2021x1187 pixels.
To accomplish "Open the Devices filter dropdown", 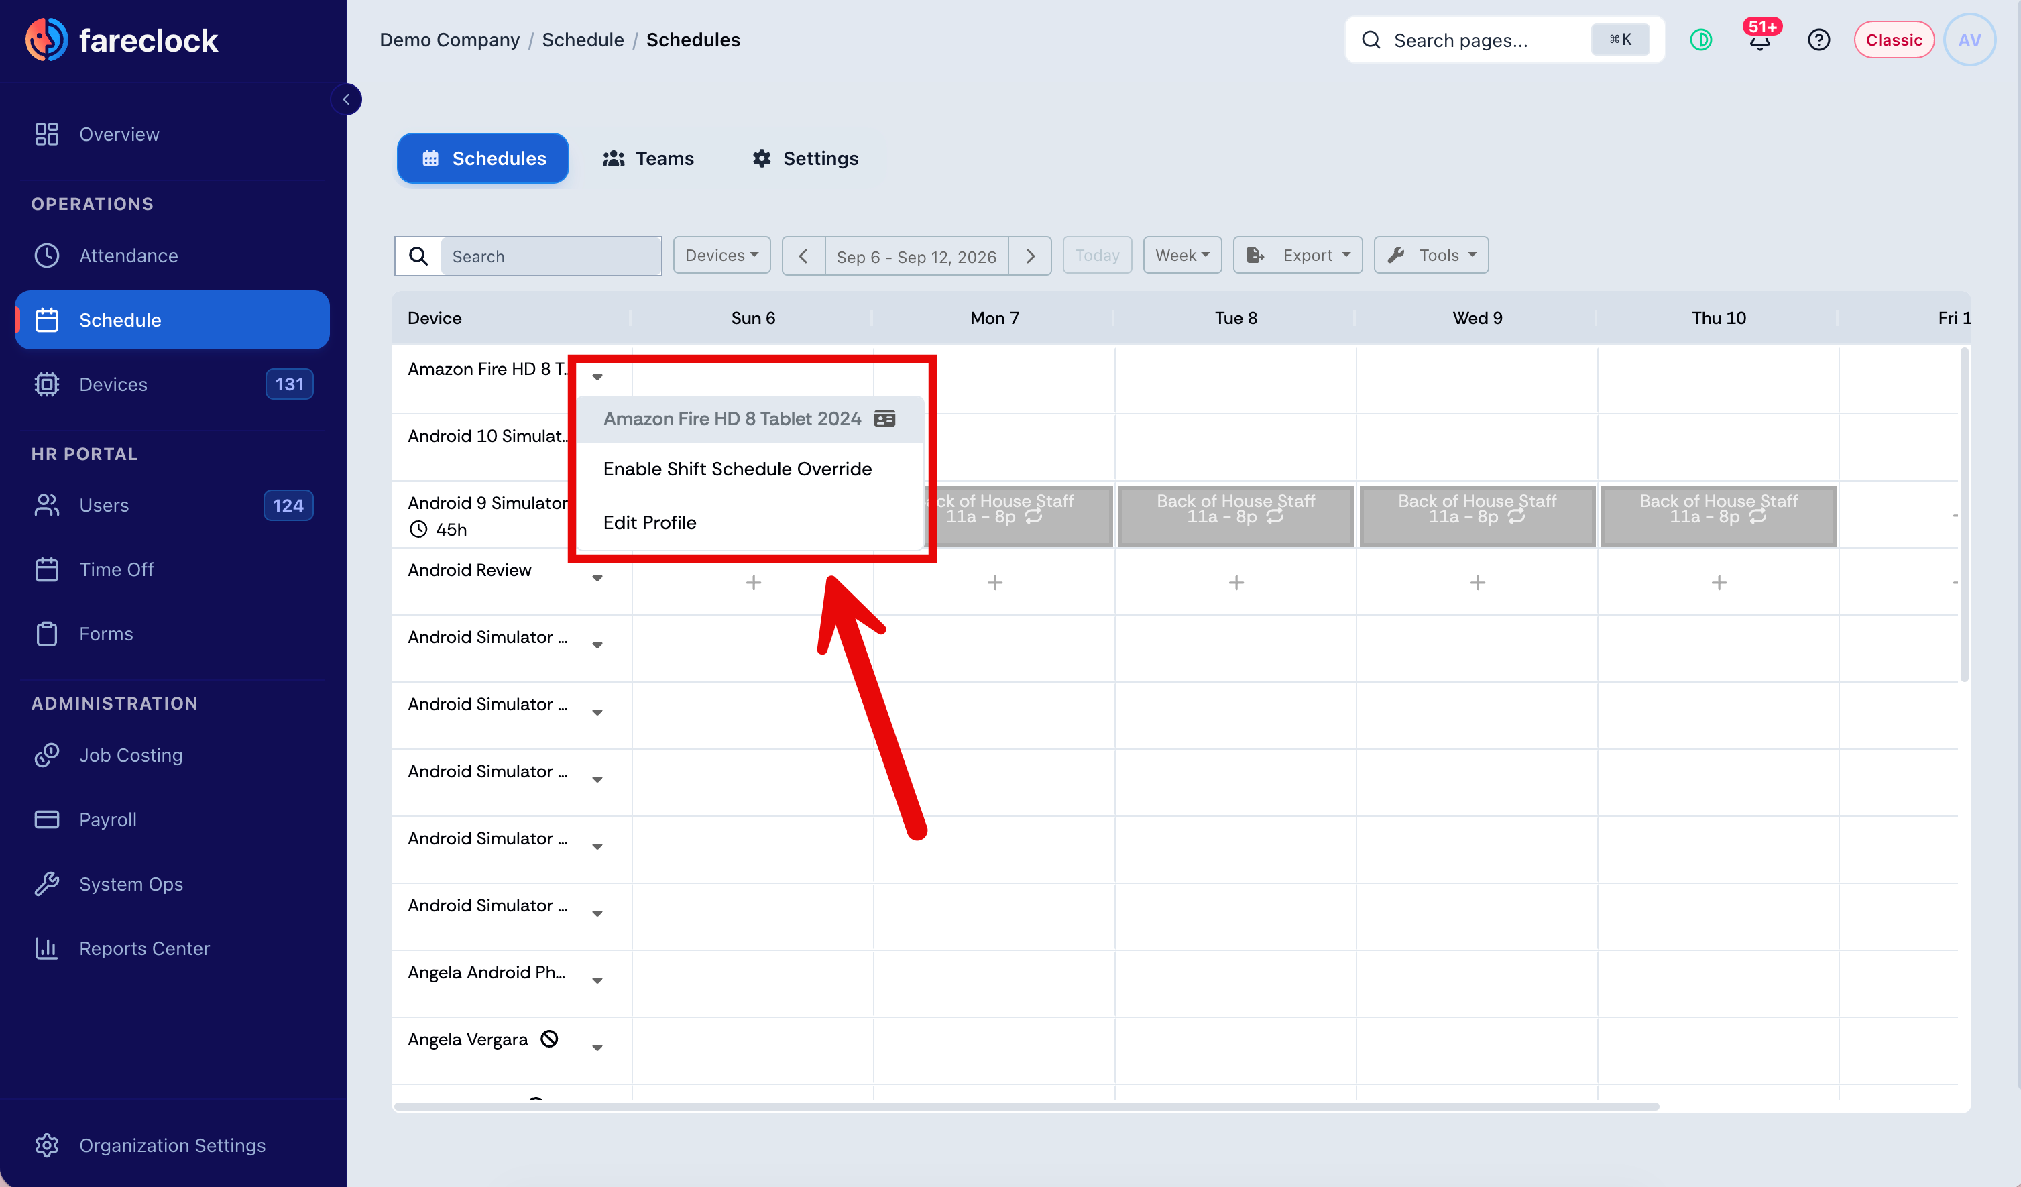I will pyautogui.click(x=721, y=255).
